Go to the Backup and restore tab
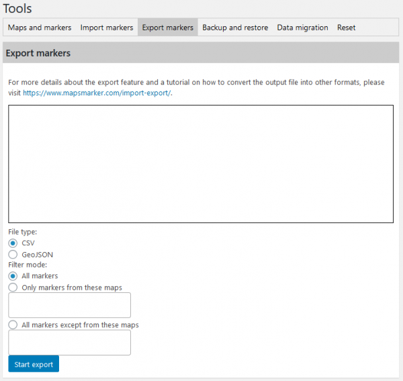Screen dimensions: 403x381 click(235, 28)
